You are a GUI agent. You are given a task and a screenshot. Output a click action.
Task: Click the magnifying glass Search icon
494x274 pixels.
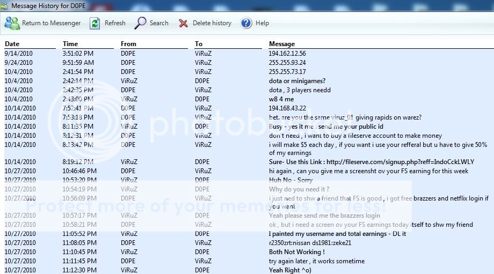[x=141, y=23]
